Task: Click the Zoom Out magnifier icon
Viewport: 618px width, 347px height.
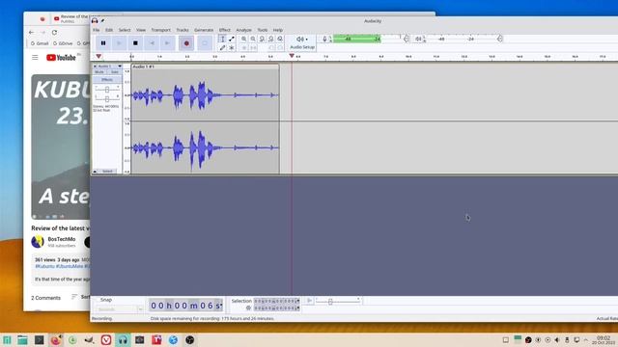Action: 253,39
